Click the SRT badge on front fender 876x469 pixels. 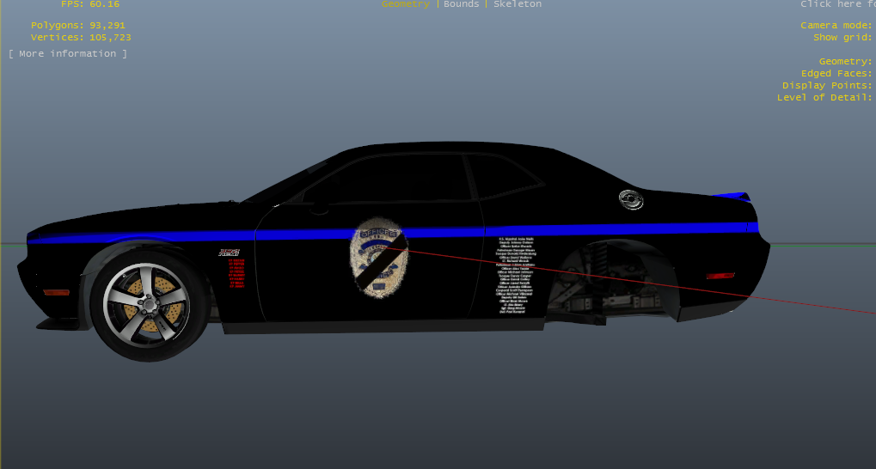coord(229,253)
